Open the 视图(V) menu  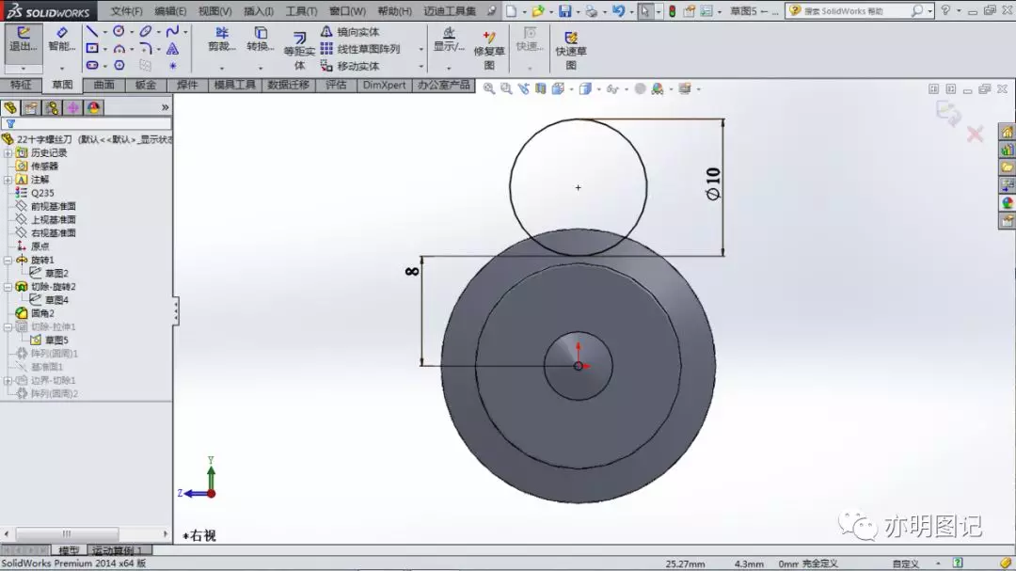[214, 11]
